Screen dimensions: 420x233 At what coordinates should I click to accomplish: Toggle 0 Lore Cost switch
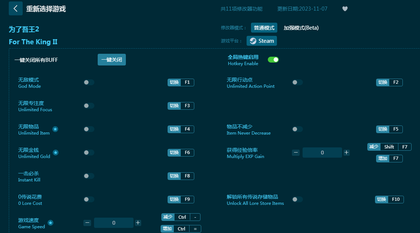[89, 199]
